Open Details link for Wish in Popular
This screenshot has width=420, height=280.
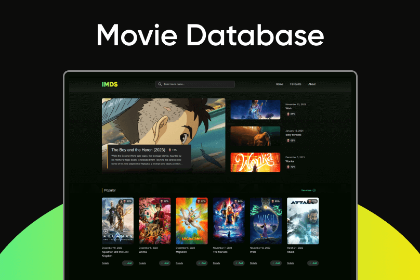(x=253, y=263)
